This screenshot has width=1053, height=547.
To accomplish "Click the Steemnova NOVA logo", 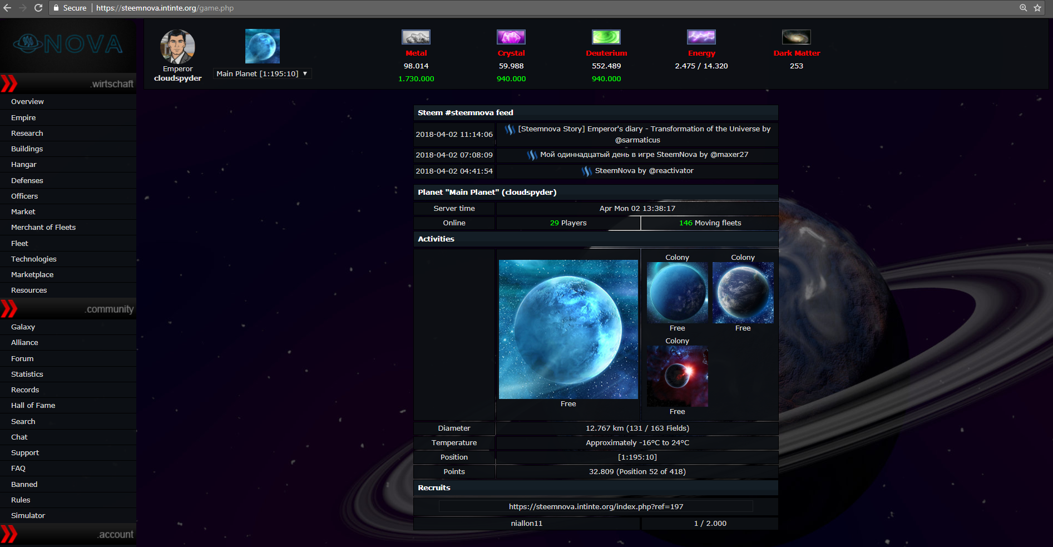I will [68, 44].
